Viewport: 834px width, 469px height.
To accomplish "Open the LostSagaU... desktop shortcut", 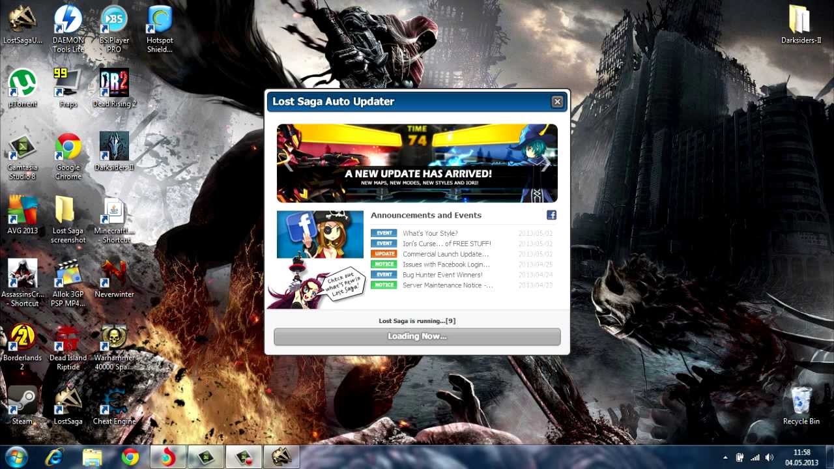I will [x=23, y=25].
